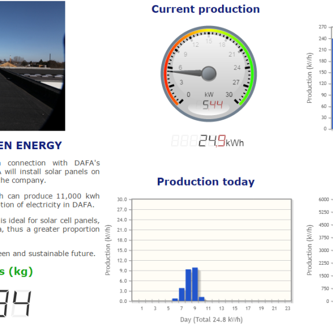Click the gauge scale label 30
This screenshot has width=333, height=333.
click(x=229, y=94)
